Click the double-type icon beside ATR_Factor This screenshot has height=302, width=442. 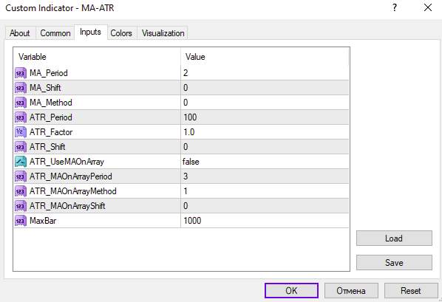pos(21,132)
